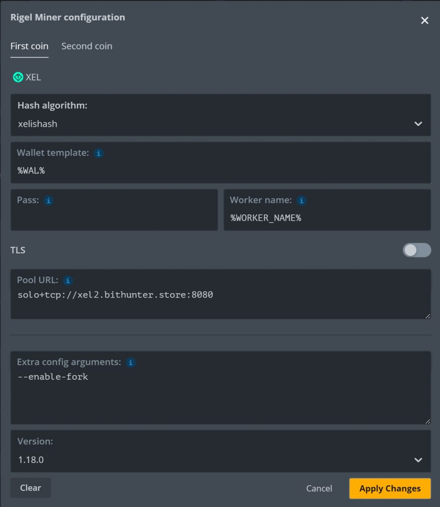Click into the Pool URL text area
The image size is (440, 507).
pyautogui.click(x=220, y=294)
